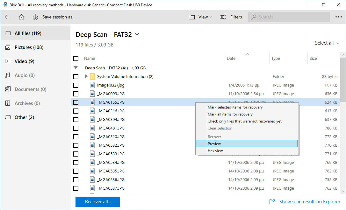Screen dimensions: 346x210
Task: Click the scrollbar up arrow
Action: (x=343, y=55)
